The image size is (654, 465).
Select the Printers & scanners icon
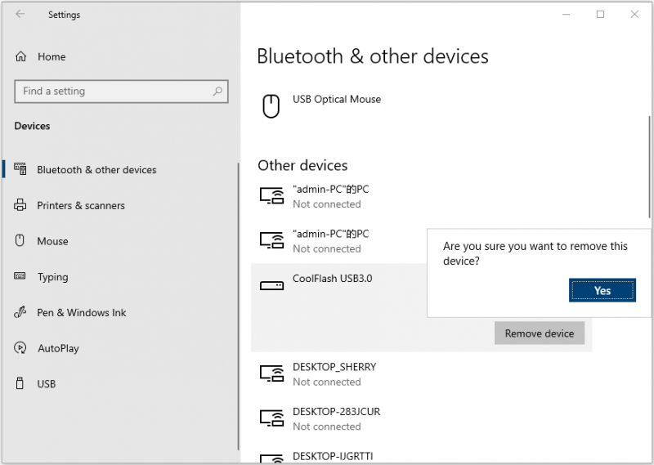pyautogui.click(x=20, y=205)
